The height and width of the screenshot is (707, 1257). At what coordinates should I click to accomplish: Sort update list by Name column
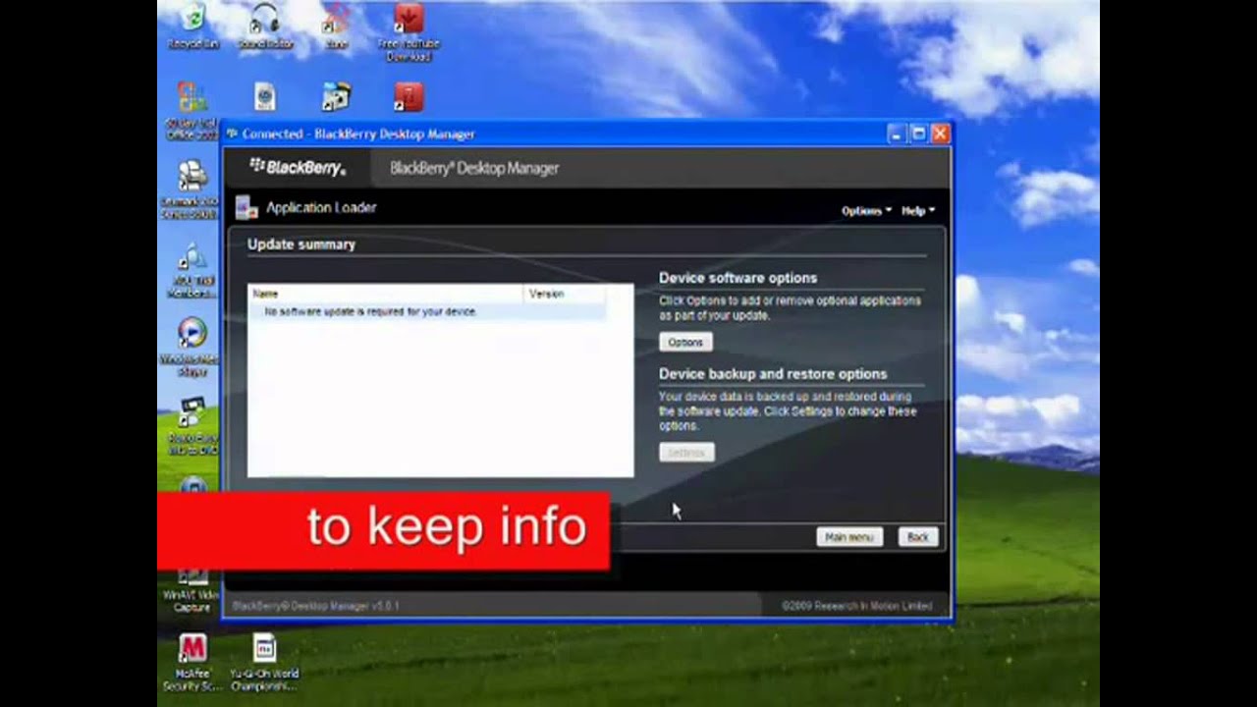click(386, 294)
